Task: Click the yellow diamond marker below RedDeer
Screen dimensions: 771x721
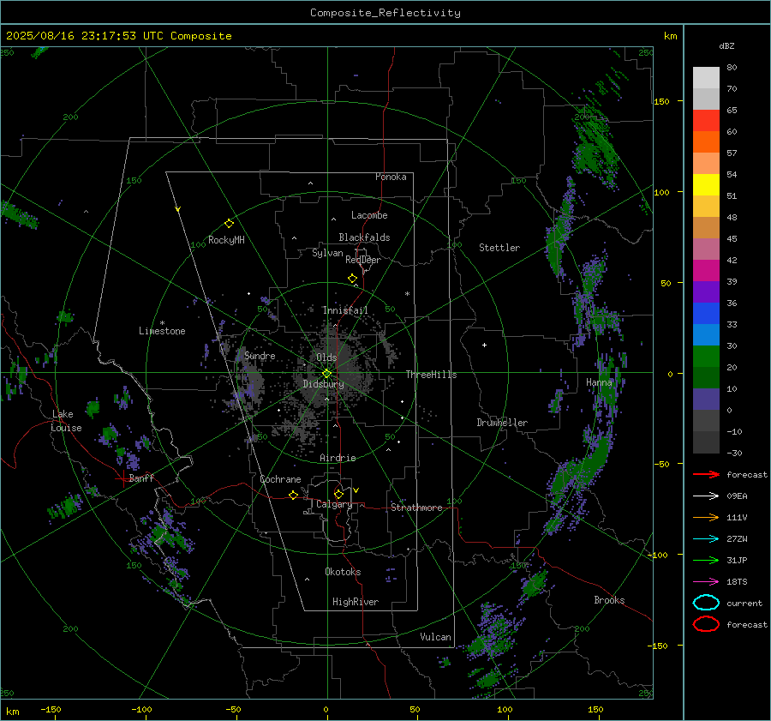Action: [352, 279]
